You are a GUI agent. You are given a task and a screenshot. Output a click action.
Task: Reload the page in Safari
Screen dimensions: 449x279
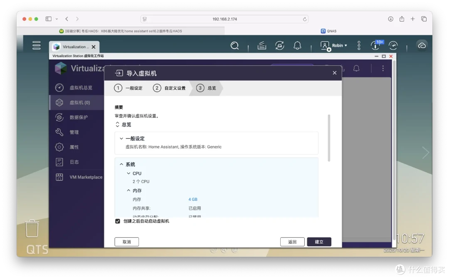(304, 19)
